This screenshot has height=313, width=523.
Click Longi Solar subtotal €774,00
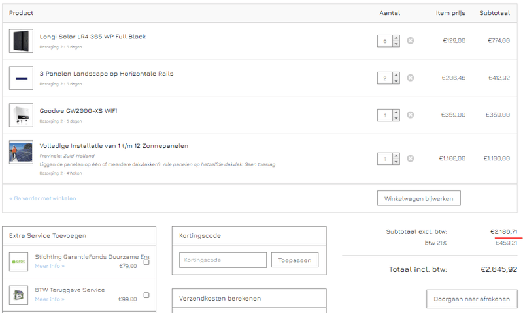pyautogui.click(x=499, y=40)
